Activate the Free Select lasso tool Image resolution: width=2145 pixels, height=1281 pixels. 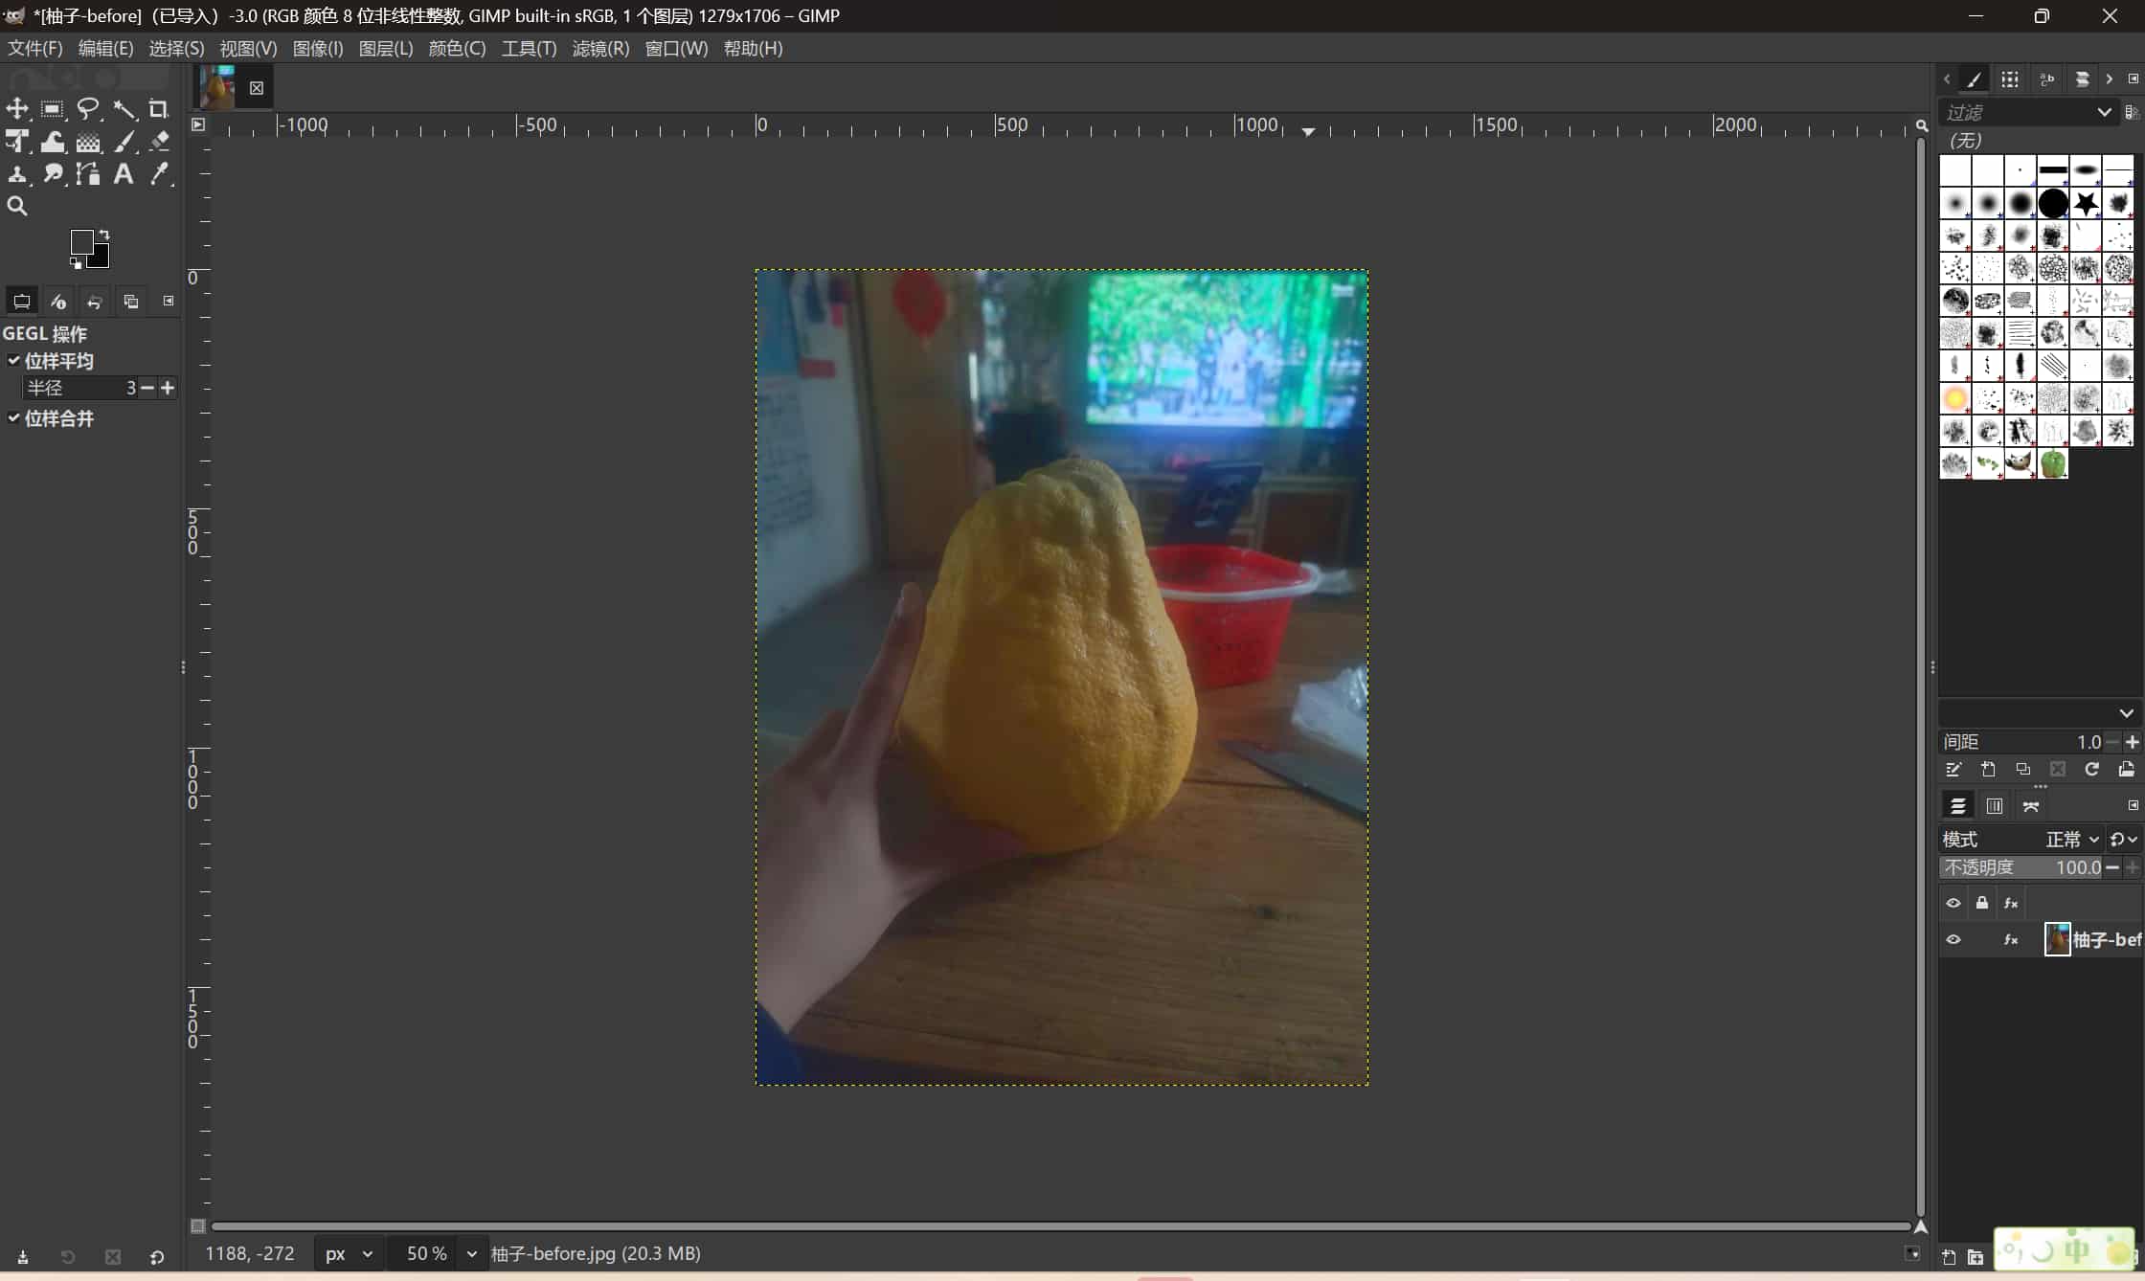[x=89, y=108]
